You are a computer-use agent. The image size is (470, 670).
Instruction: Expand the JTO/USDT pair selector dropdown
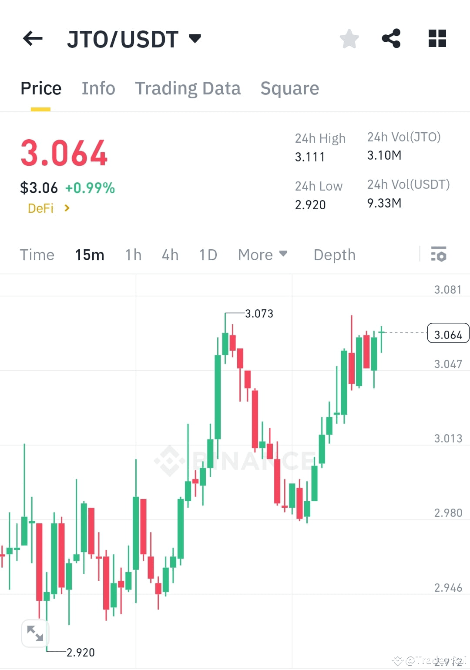[x=195, y=38]
